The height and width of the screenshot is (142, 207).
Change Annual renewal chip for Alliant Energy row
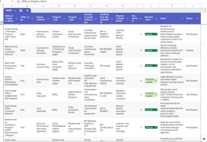coord(151,34)
